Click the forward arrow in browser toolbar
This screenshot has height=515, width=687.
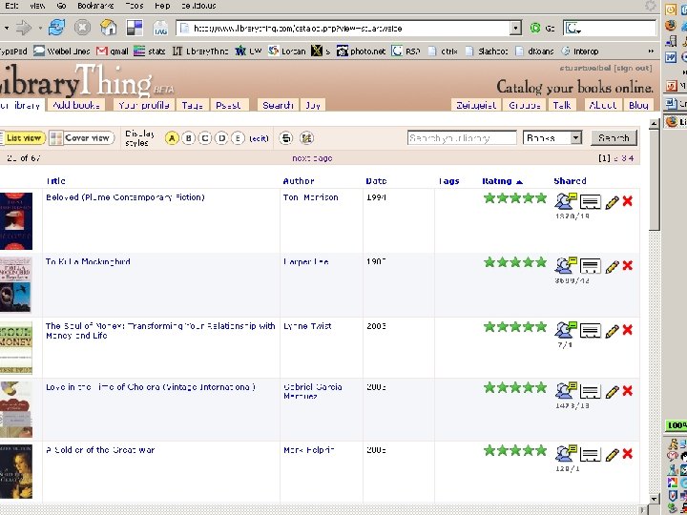pyautogui.click(x=24, y=28)
